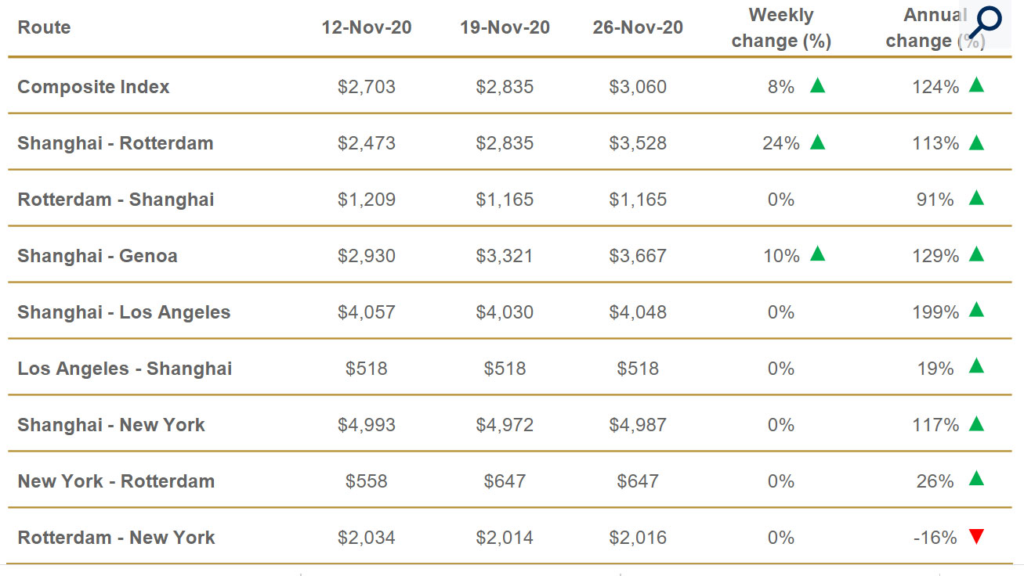Click green up arrow for Composite Index weekly change

point(817,85)
